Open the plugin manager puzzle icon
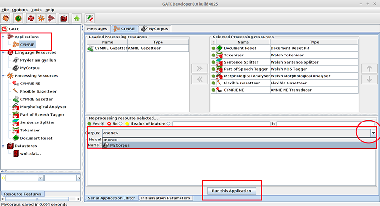Screen dimensions: 380x206 click(76, 18)
